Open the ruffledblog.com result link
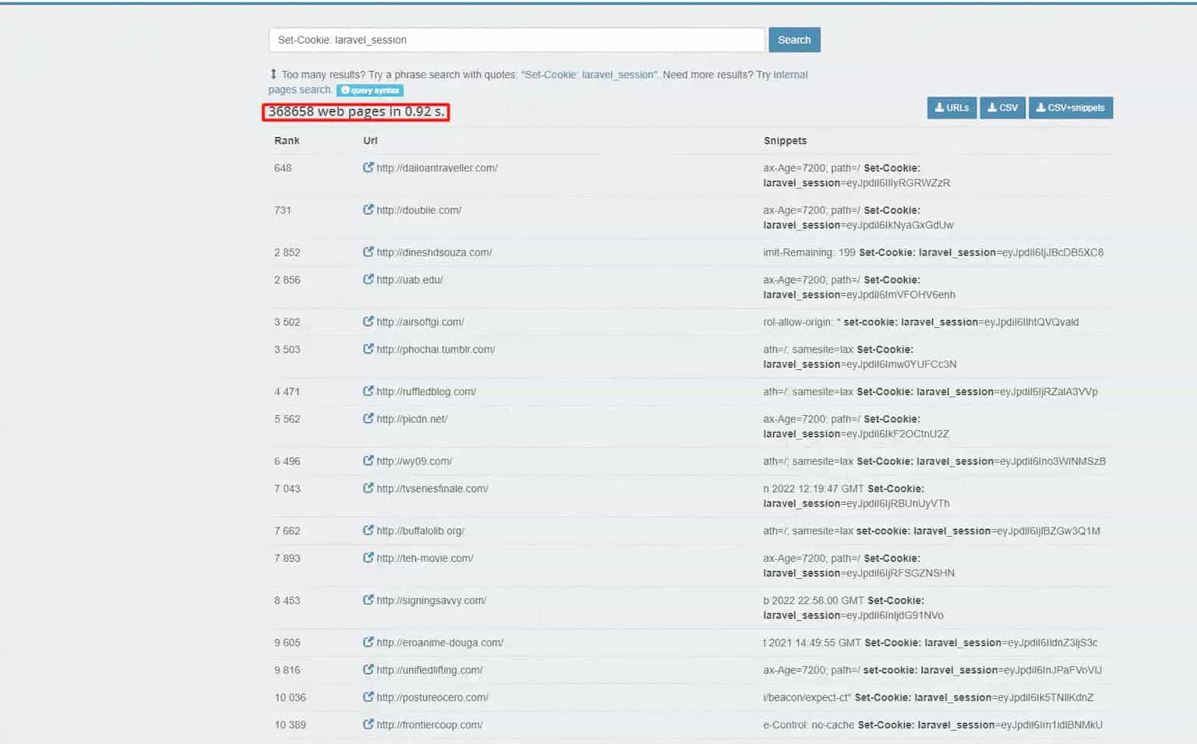 click(x=427, y=391)
